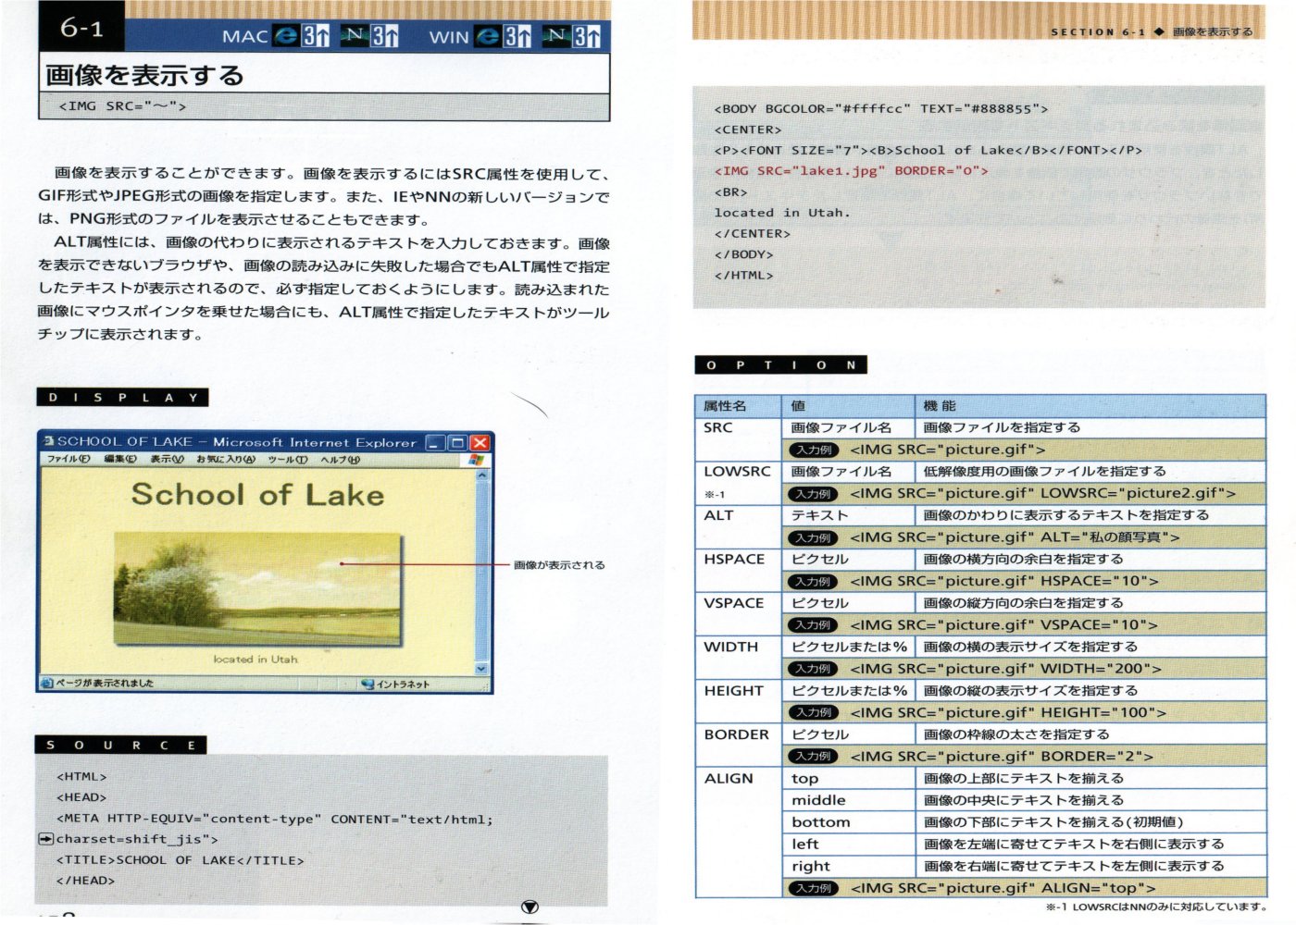Click the イントラネット zone icon in the status bar
This screenshot has width=1296, height=925.
368,684
